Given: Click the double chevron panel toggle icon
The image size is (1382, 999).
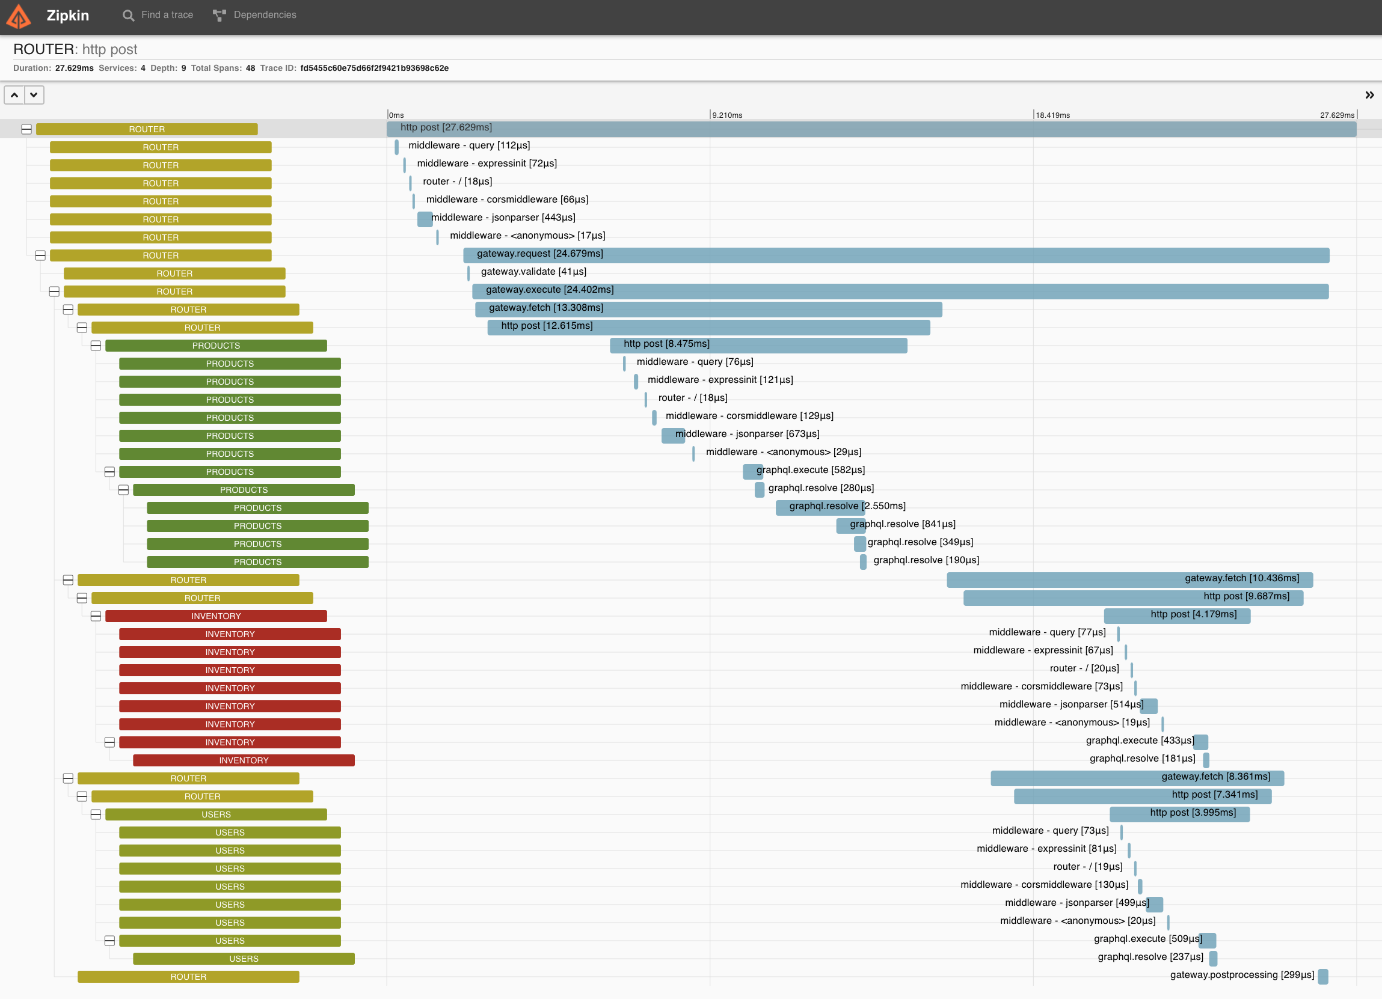Looking at the screenshot, I should point(1369,95).
